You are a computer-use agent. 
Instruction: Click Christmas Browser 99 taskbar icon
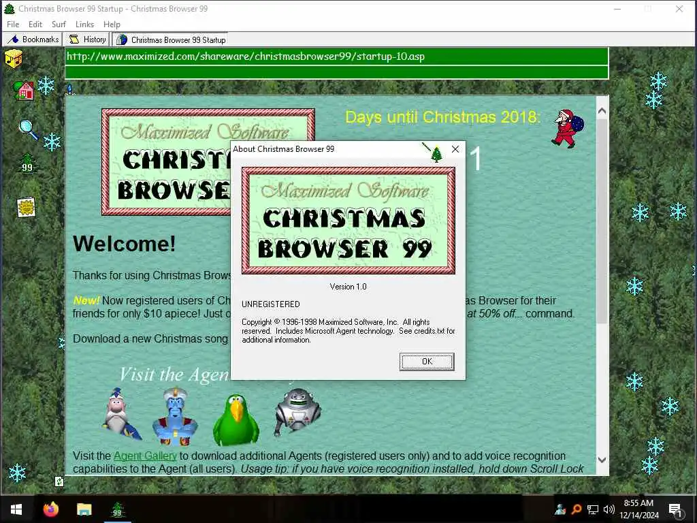coord(117,509)
